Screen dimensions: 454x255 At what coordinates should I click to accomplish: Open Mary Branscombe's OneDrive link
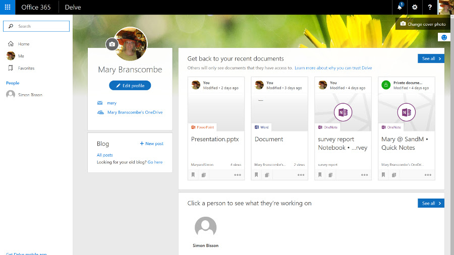point(135,112)
